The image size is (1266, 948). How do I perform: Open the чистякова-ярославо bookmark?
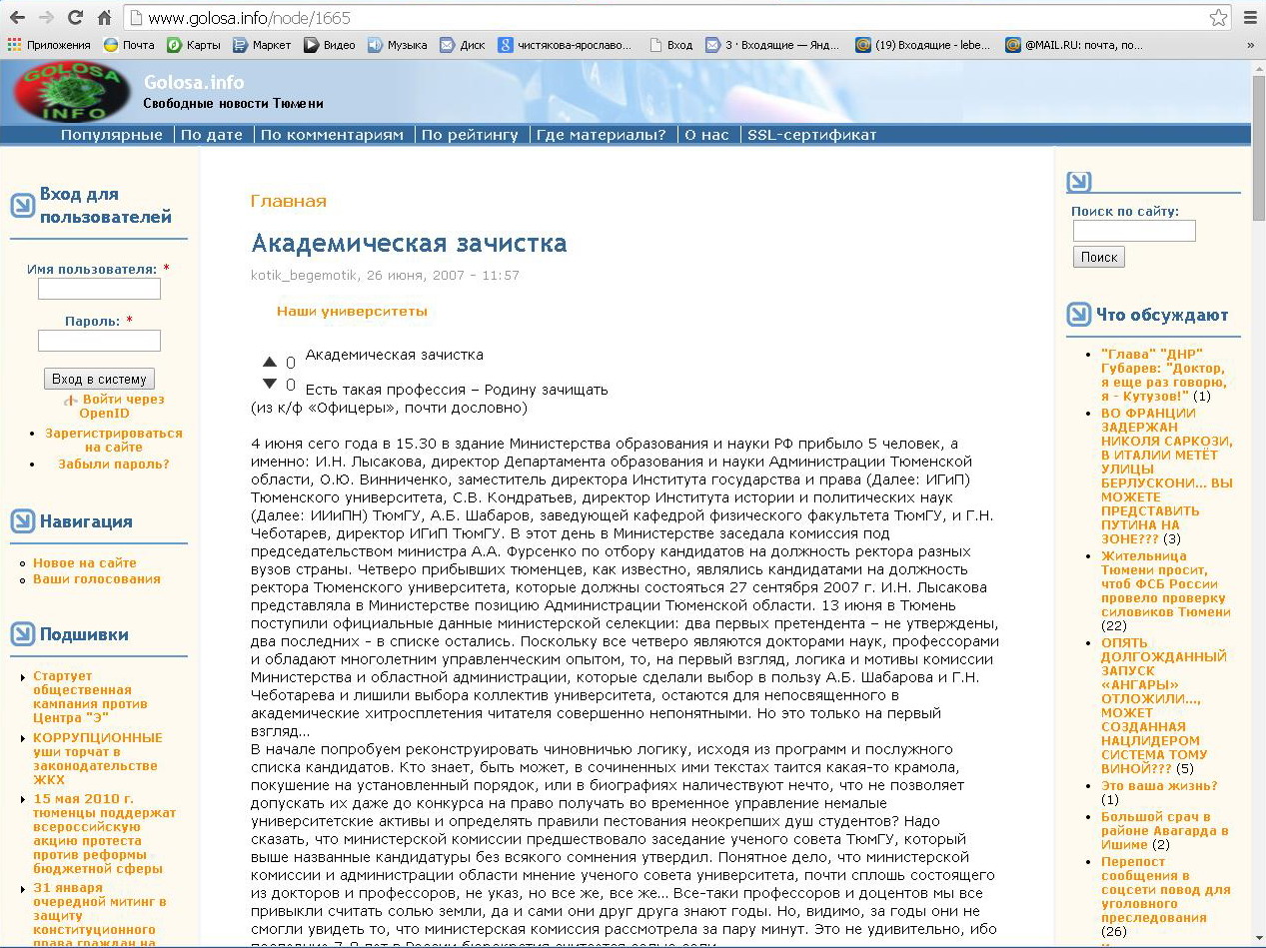pos(567,45)
